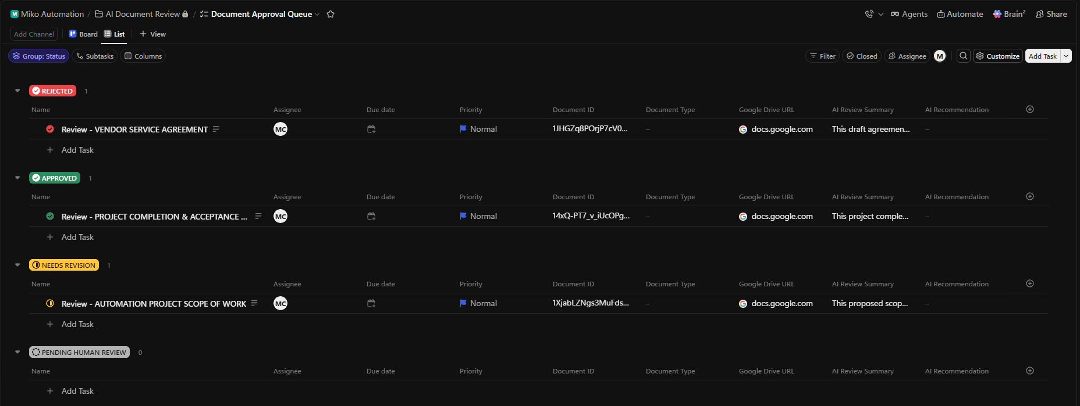Open Group: Status dropdown

point(38,56)
